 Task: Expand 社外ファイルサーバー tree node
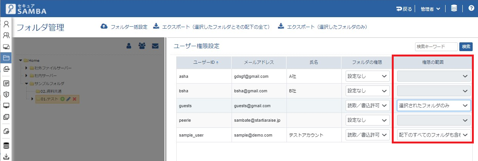[x=26, y=68]
